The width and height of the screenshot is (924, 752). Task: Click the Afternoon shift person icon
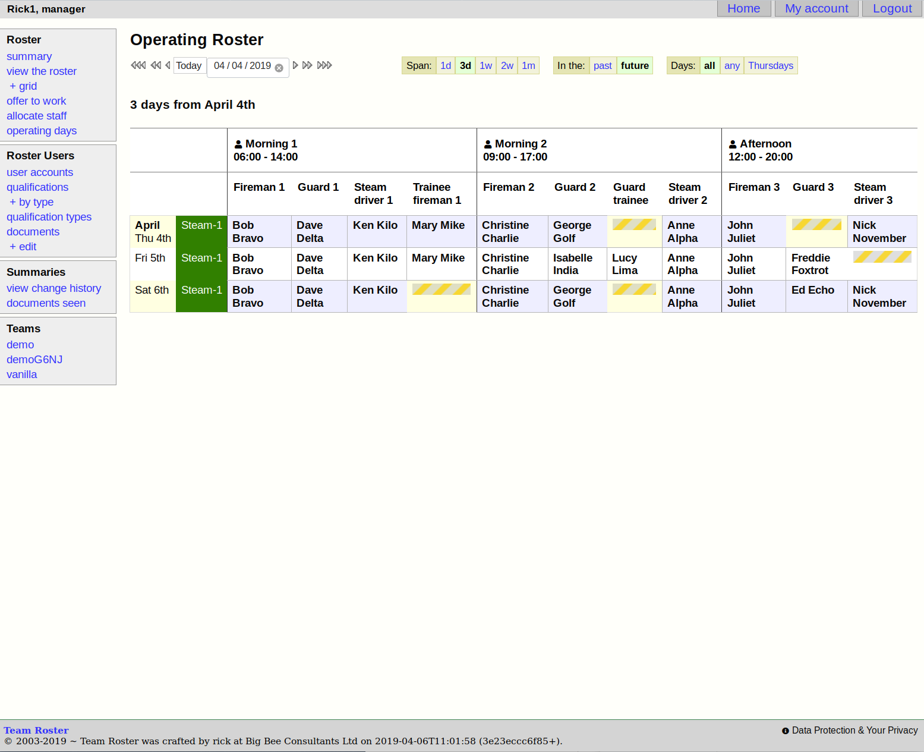tap(733, 144)
